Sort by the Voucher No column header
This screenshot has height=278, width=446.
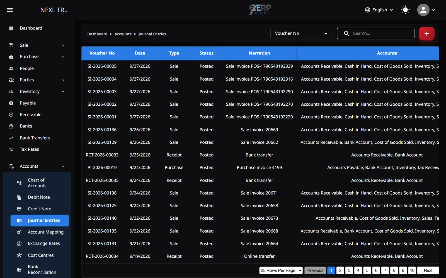[102, 53]
